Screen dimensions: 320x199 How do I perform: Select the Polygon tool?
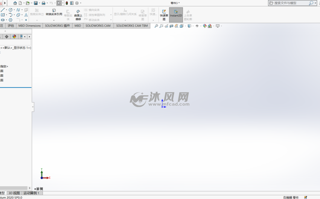click(11, 20)
